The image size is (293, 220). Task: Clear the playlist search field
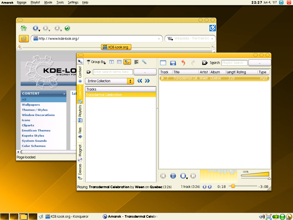[205, 63]
